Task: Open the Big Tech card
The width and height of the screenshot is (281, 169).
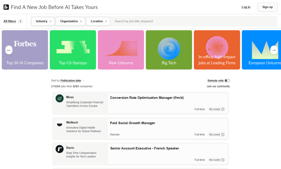Action: (169, 50)
